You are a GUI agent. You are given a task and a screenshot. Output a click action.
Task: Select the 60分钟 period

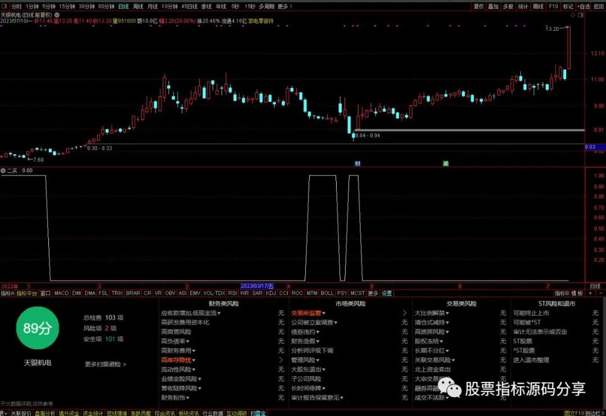click(x=106, y=6)
